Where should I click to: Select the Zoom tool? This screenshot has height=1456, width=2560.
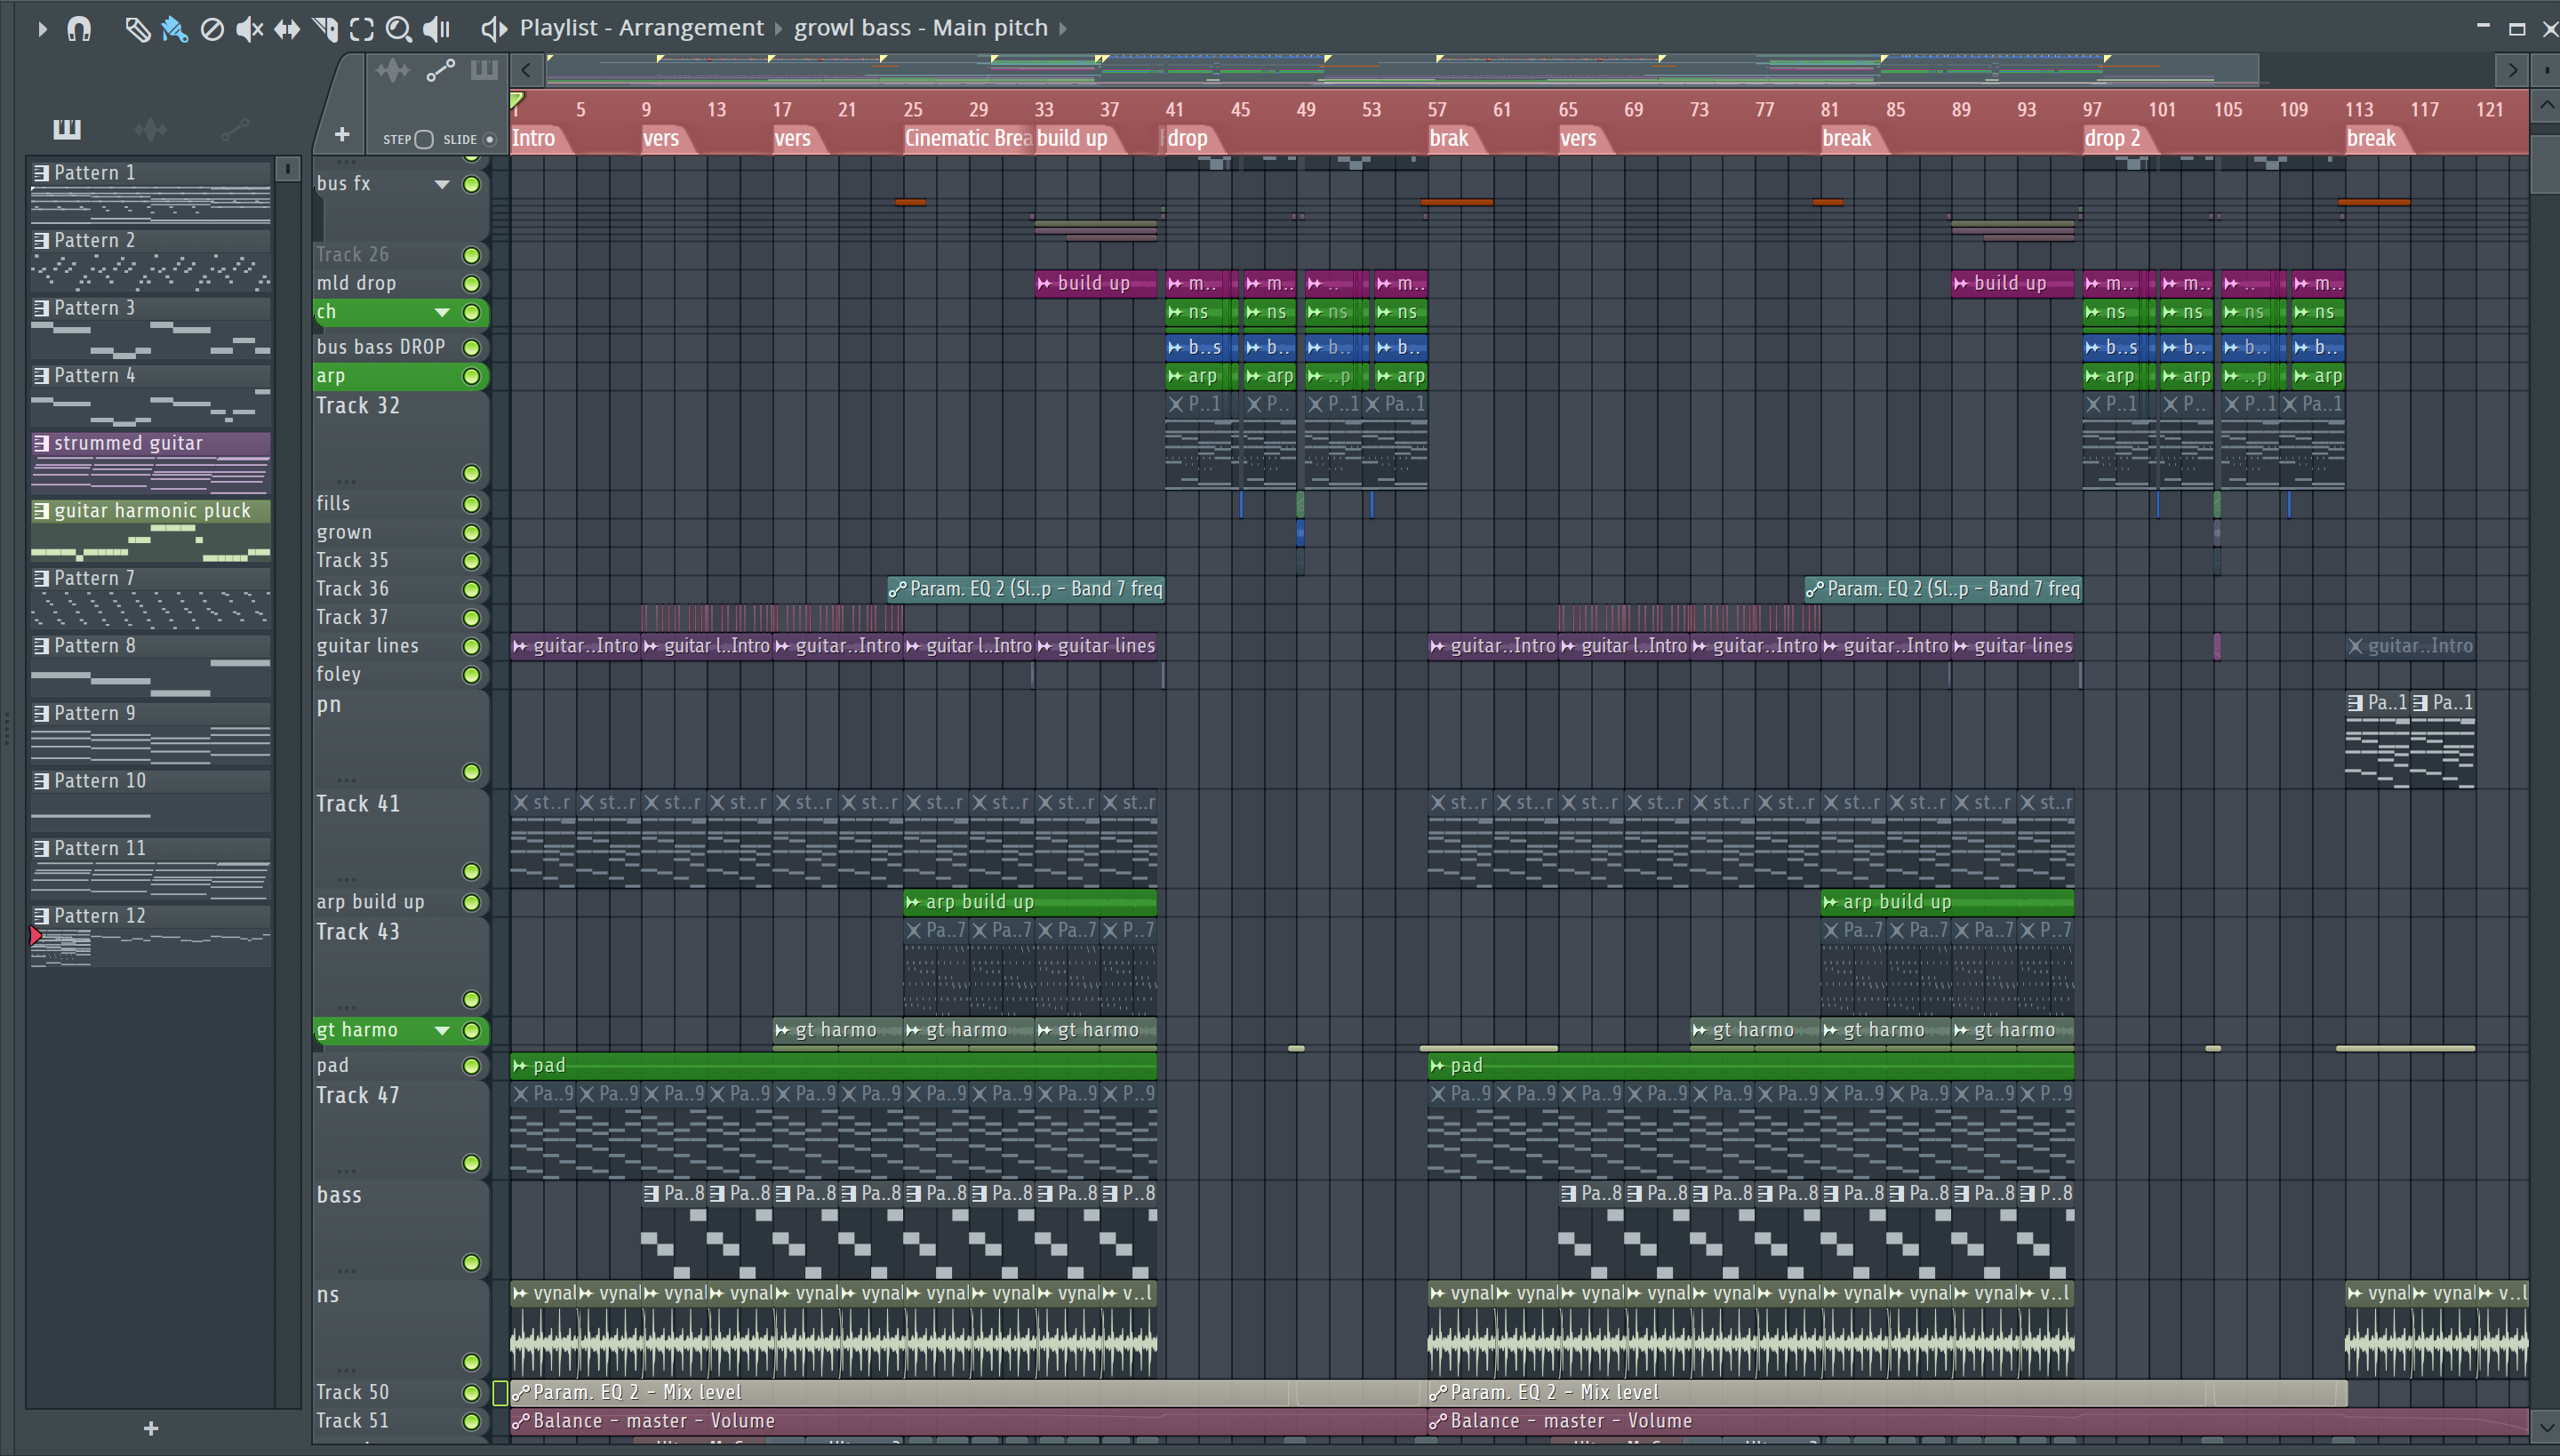[x=399, y=29]
